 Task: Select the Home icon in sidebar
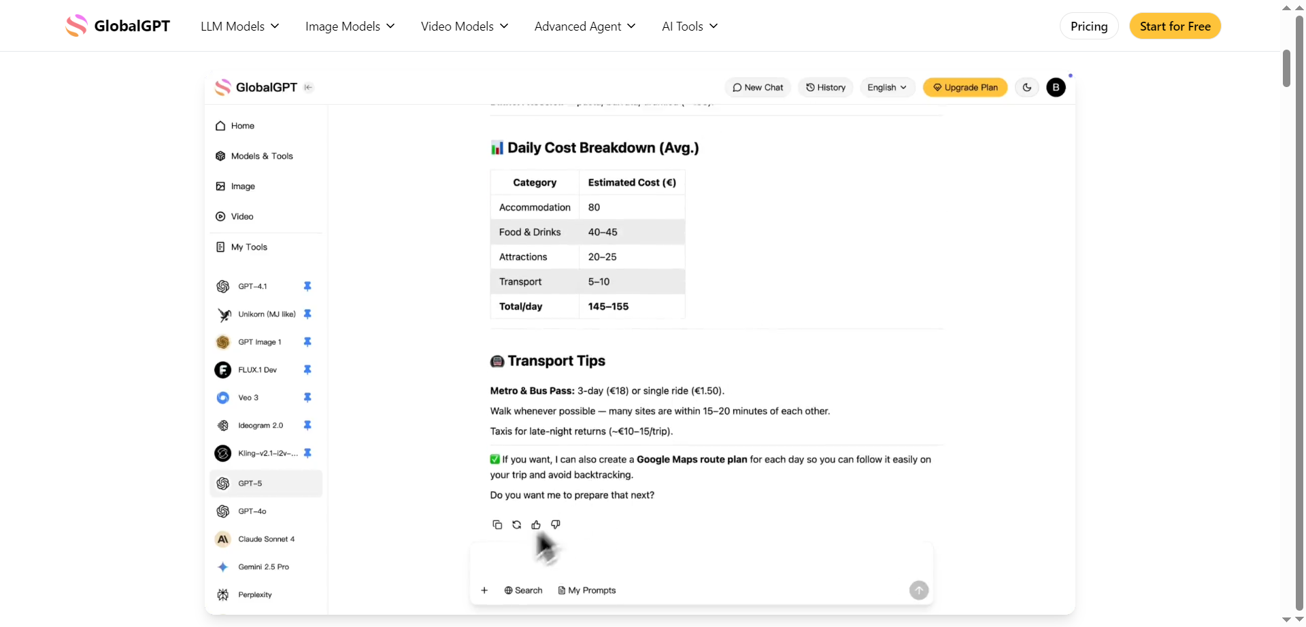pos(220,125)
